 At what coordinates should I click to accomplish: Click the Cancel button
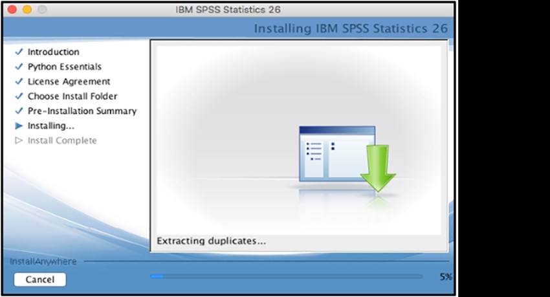click(x=39, y=280)
